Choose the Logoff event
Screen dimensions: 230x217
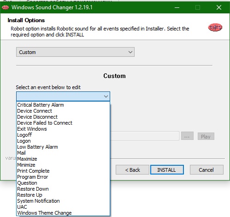click(63, 135)
